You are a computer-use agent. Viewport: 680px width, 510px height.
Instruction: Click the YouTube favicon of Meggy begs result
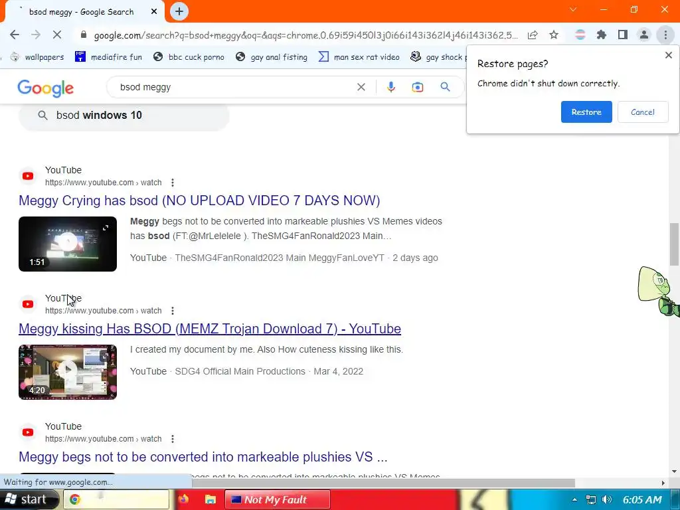point(28,432)
